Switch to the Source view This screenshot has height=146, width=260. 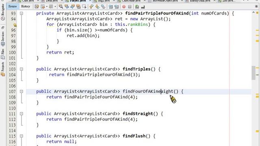point(13,6)
